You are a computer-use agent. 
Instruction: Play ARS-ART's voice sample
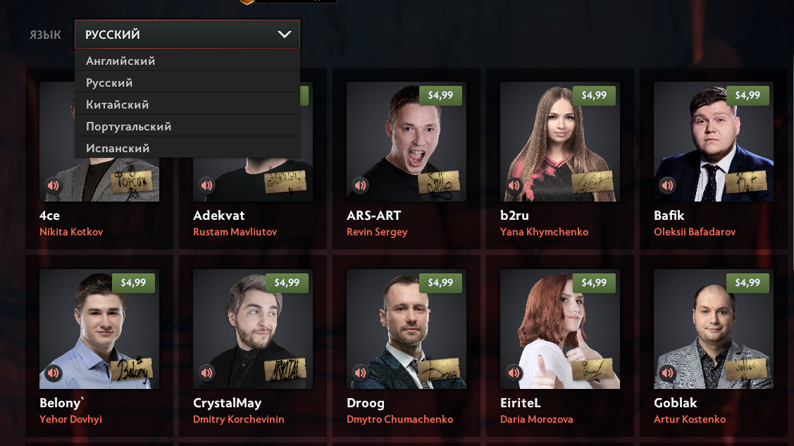click(x=360, y=185)
